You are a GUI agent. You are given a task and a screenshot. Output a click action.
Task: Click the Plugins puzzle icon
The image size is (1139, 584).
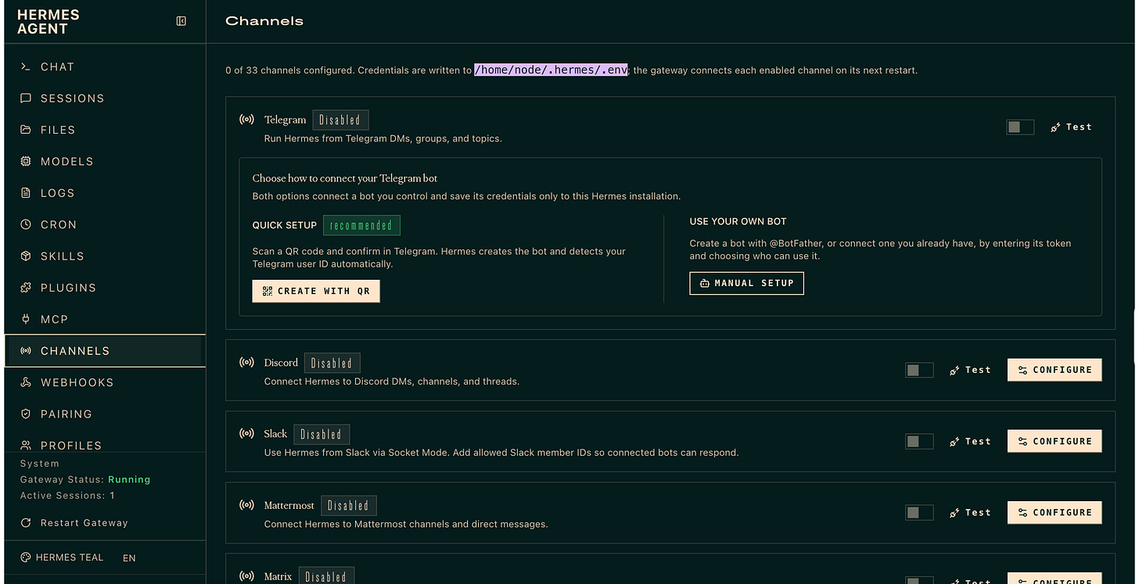click(26, 288)
